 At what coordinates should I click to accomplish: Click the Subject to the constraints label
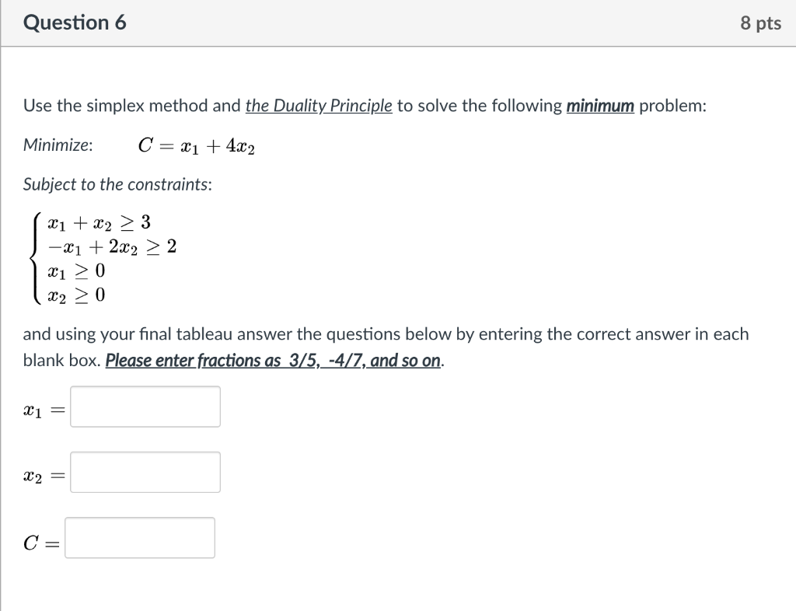pos(117,184)
